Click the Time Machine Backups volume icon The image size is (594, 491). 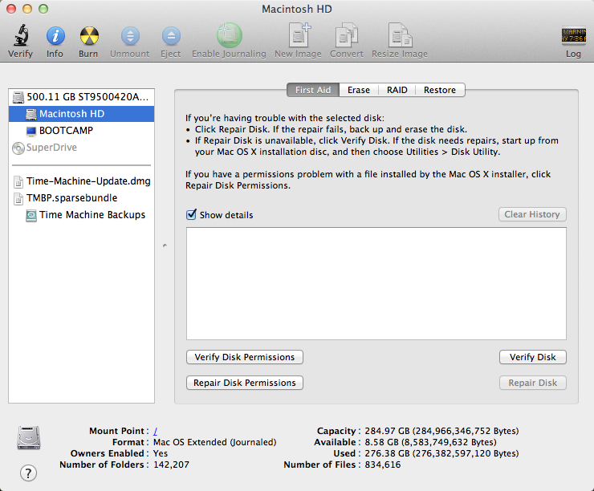pos(31,215)
